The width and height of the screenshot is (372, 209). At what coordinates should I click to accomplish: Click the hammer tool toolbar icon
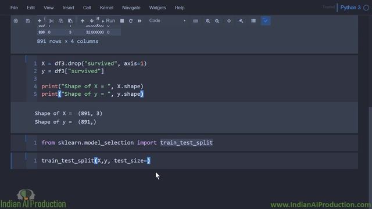click(241, 21)
